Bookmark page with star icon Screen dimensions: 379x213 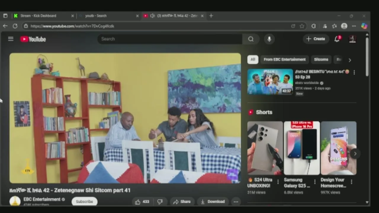pos(302,26)
